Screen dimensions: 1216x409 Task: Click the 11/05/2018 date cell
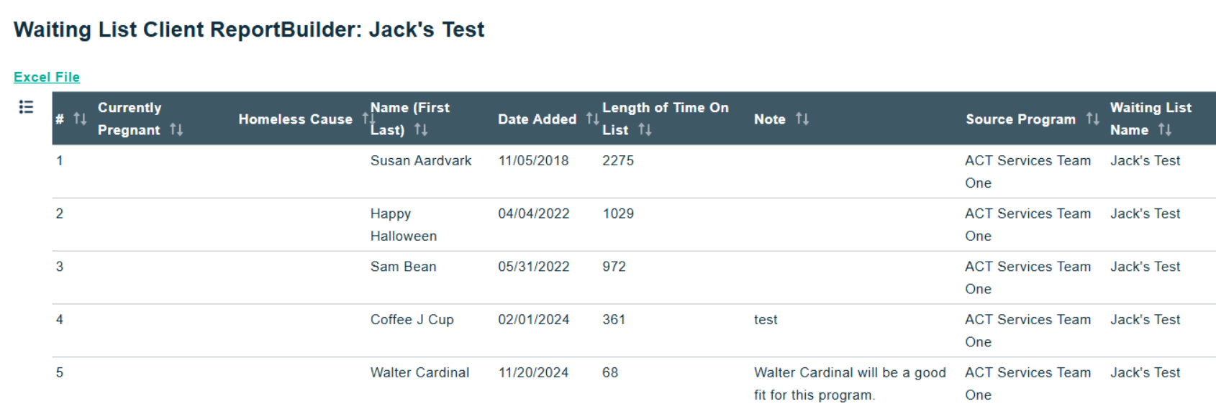[533, 160]
